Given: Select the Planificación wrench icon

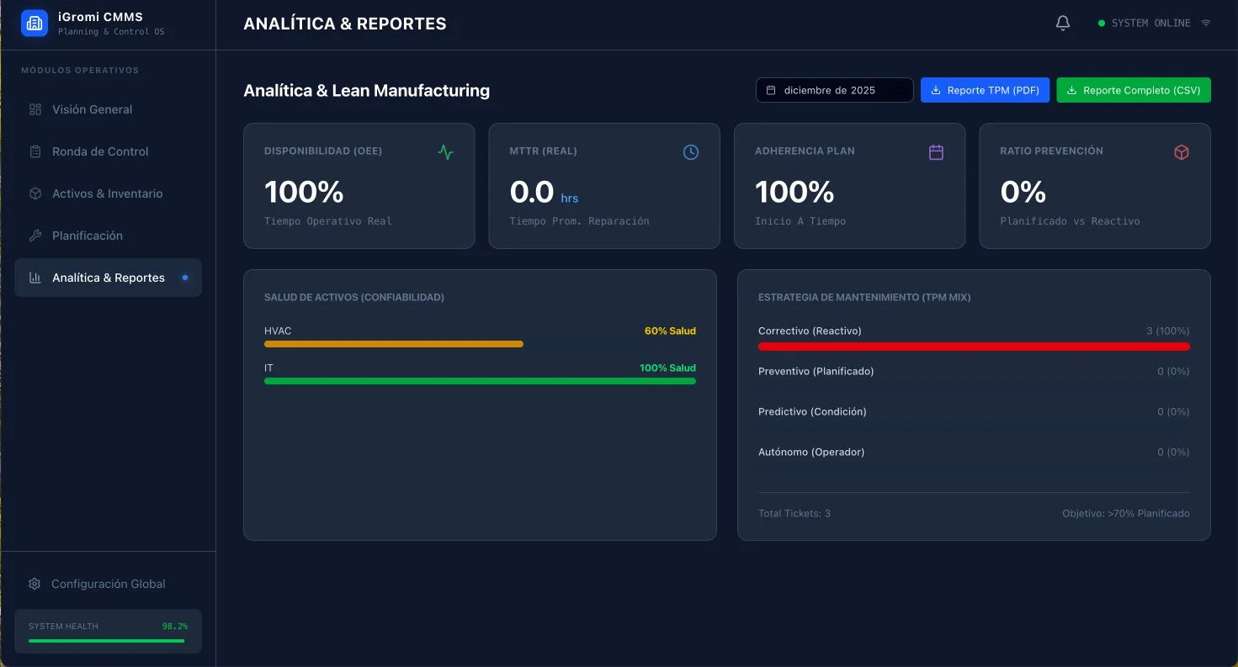Looking at the screenshot, I should (34, 236).
